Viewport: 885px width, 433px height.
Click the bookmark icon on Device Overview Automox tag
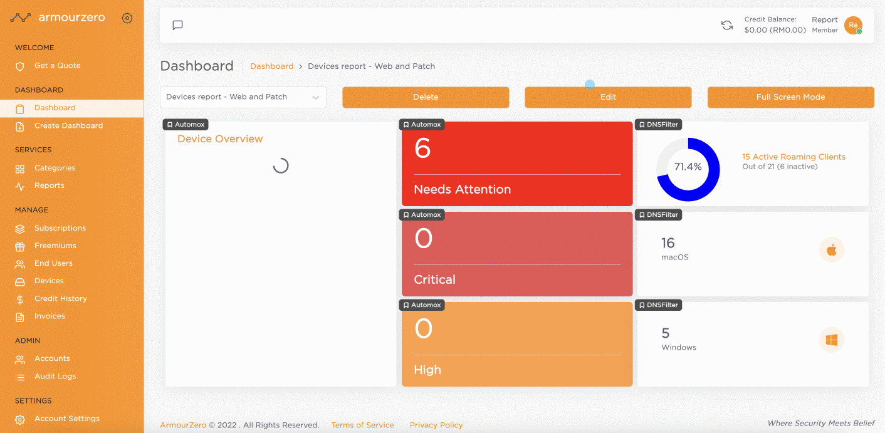tap(170, 125)
